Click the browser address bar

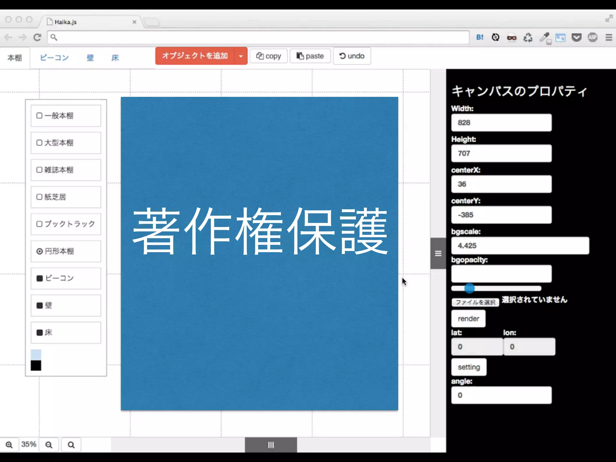[258, 37]
